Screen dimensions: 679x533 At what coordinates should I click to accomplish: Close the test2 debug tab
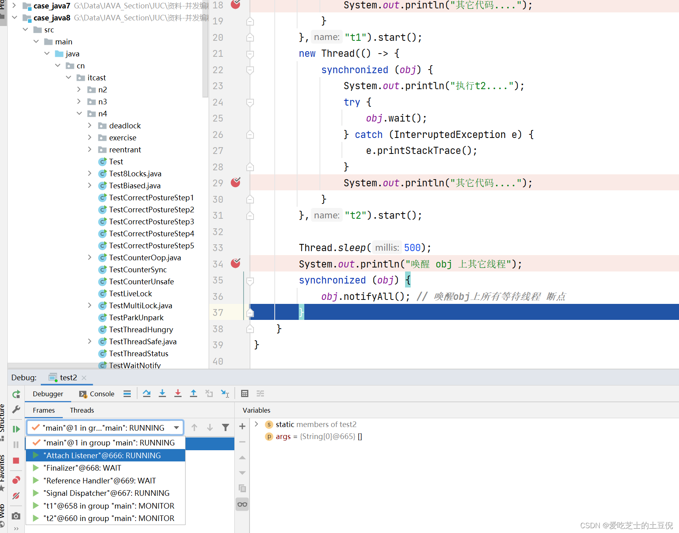(x=84, y=377)
